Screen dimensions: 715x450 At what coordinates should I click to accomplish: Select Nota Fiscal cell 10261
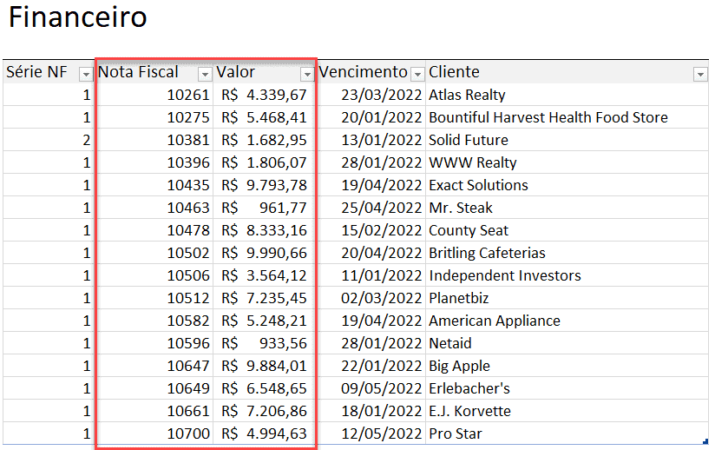[155, 95]
